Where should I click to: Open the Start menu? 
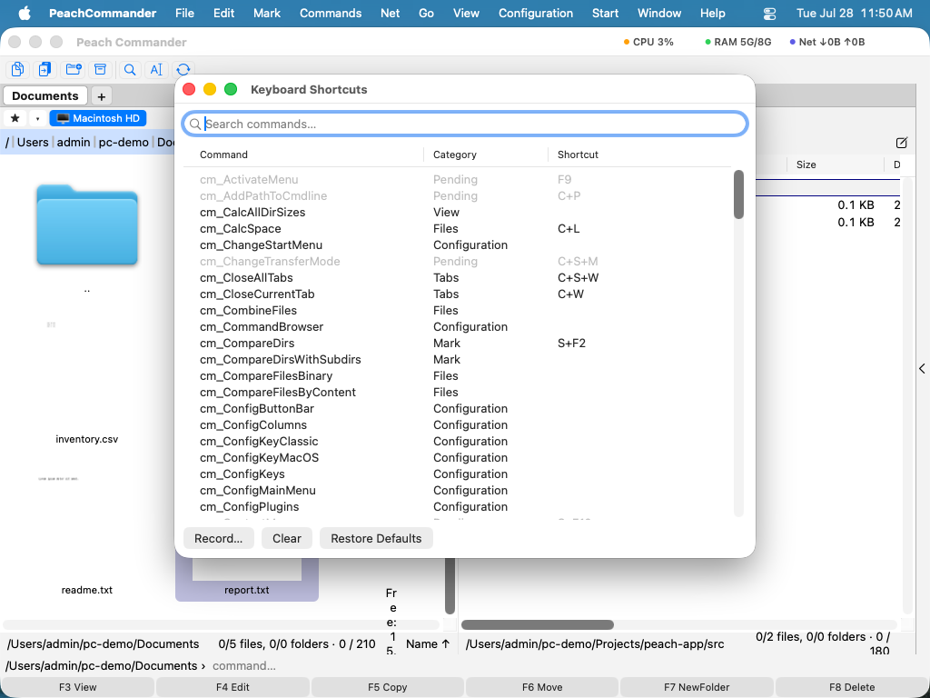pos(605,13)
